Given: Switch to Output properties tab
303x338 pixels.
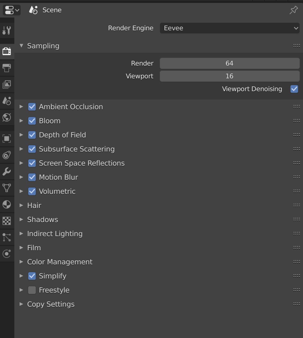Looking at the screenshot, I should pos(7,68).
